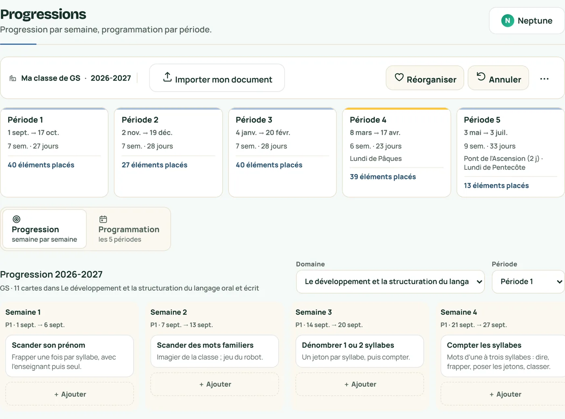Select the Période 5 card

[511, 152]
